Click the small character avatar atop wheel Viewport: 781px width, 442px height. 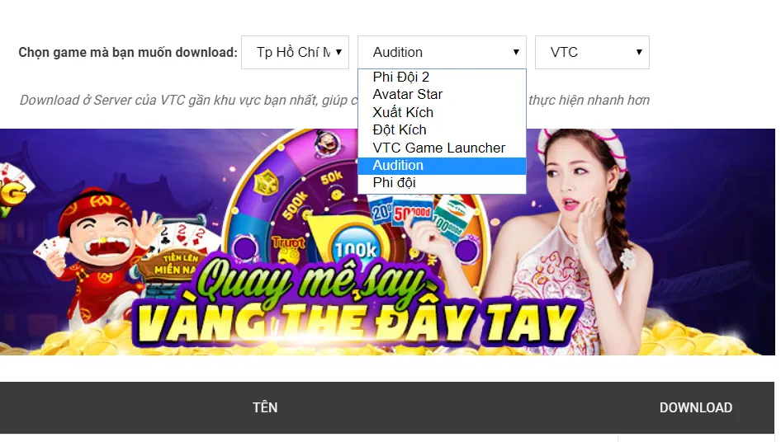point(327,143)
